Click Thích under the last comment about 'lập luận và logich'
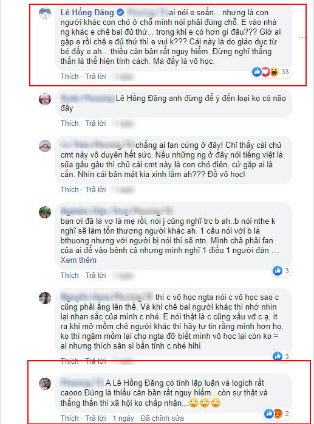 point(70,419)
